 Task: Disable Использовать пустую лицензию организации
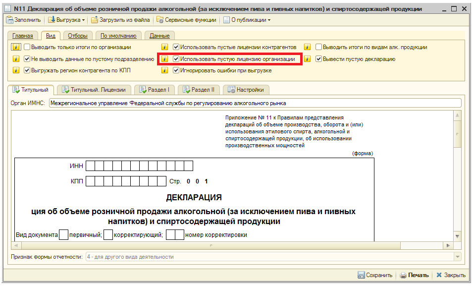(177, 58)
